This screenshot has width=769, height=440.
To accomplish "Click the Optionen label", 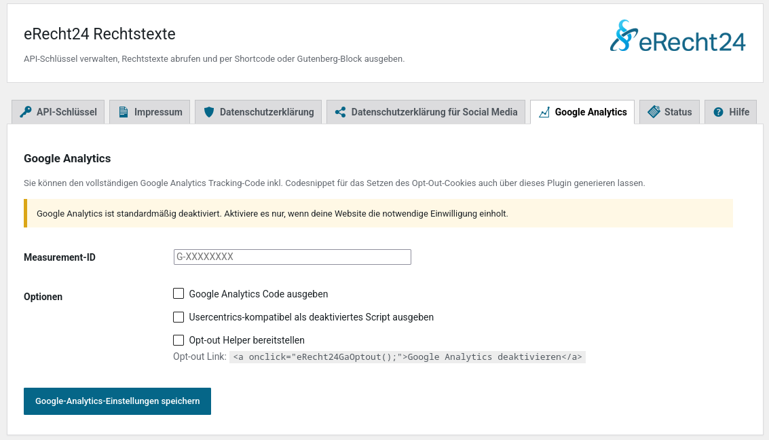I will [x=43, y=297].
